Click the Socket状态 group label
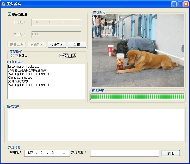190x164 pixels. [15, 62]
